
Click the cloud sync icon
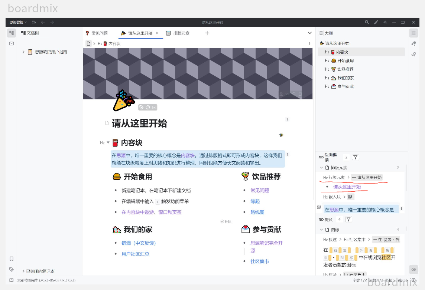tap(33, 22)
